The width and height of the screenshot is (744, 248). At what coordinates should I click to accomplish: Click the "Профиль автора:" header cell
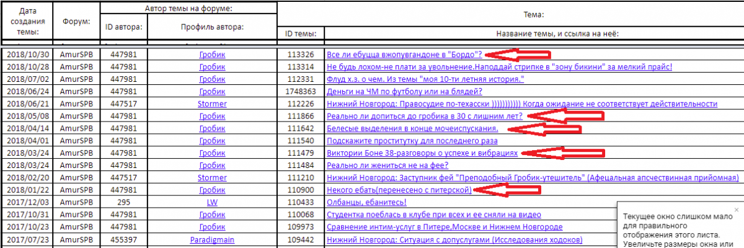212,27
